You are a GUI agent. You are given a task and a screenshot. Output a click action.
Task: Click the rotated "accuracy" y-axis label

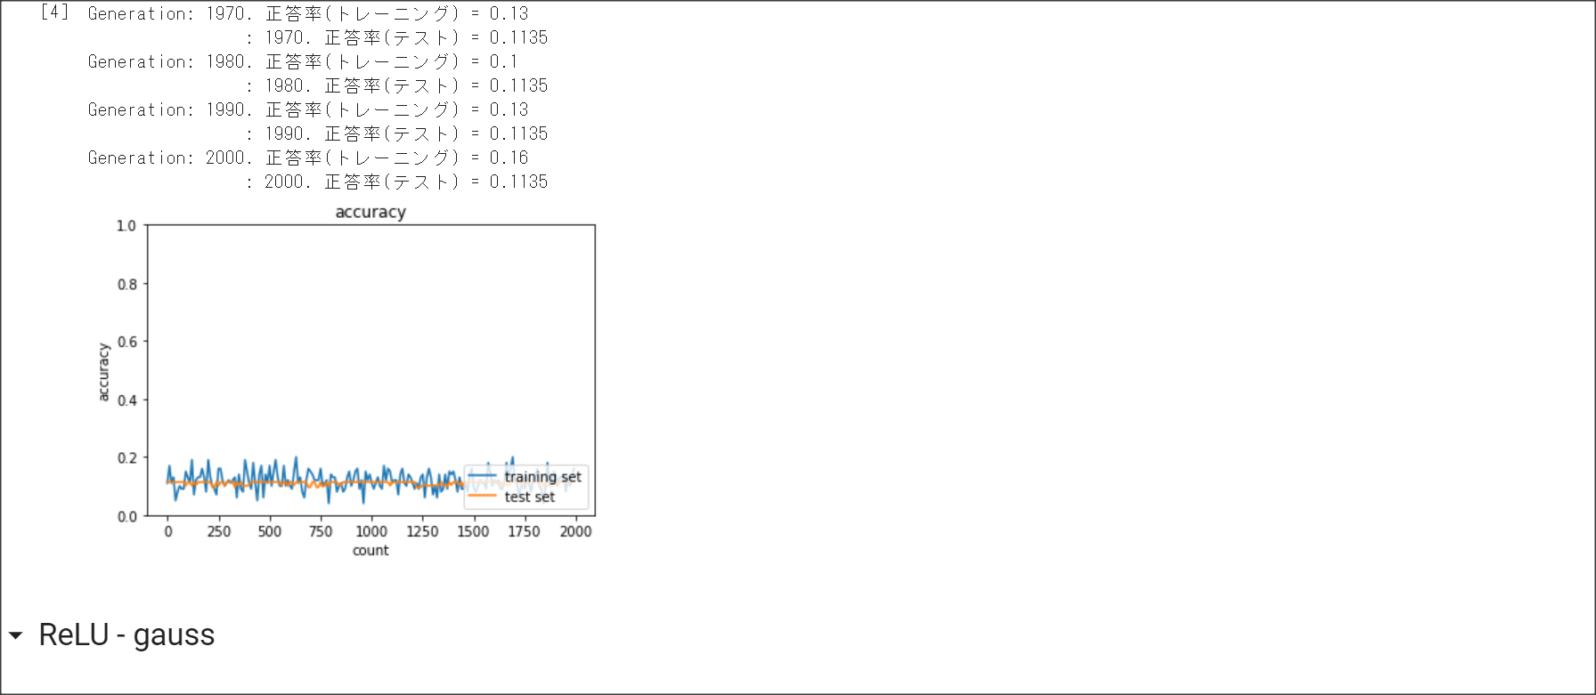pyautogui.click(x=103, y=372)
